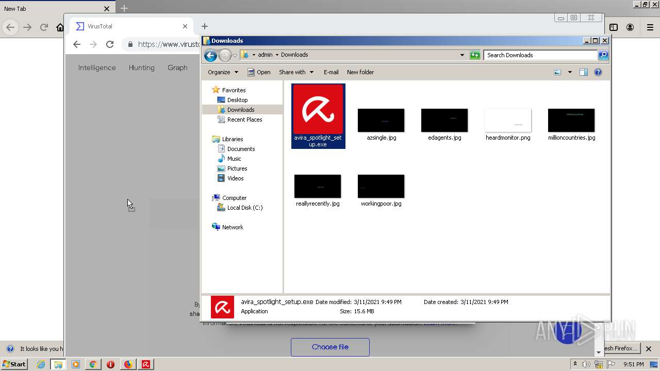Viewport: 660px width, 371px height.
Task: Click the Refresh button in Explorer address bar
Action: [475, 55]
